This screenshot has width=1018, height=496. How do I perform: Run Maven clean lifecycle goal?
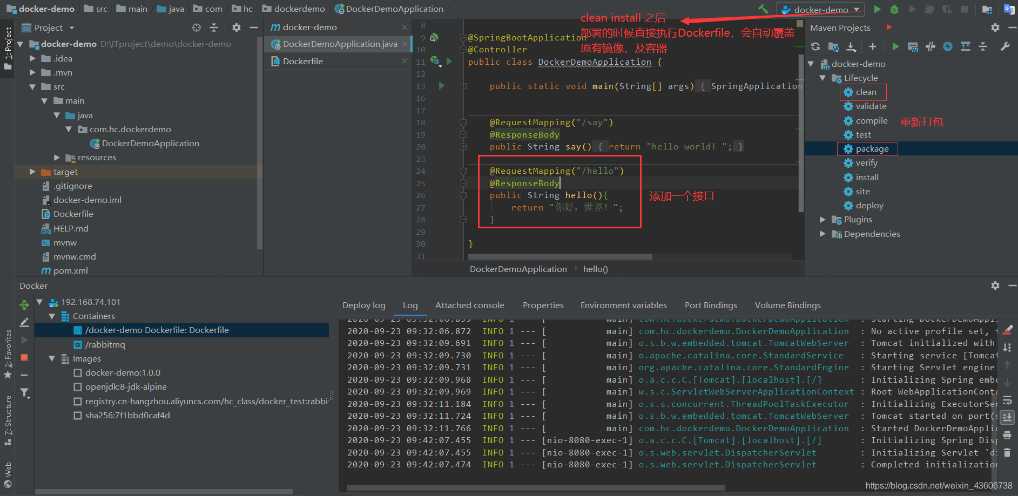pos(866,92)
